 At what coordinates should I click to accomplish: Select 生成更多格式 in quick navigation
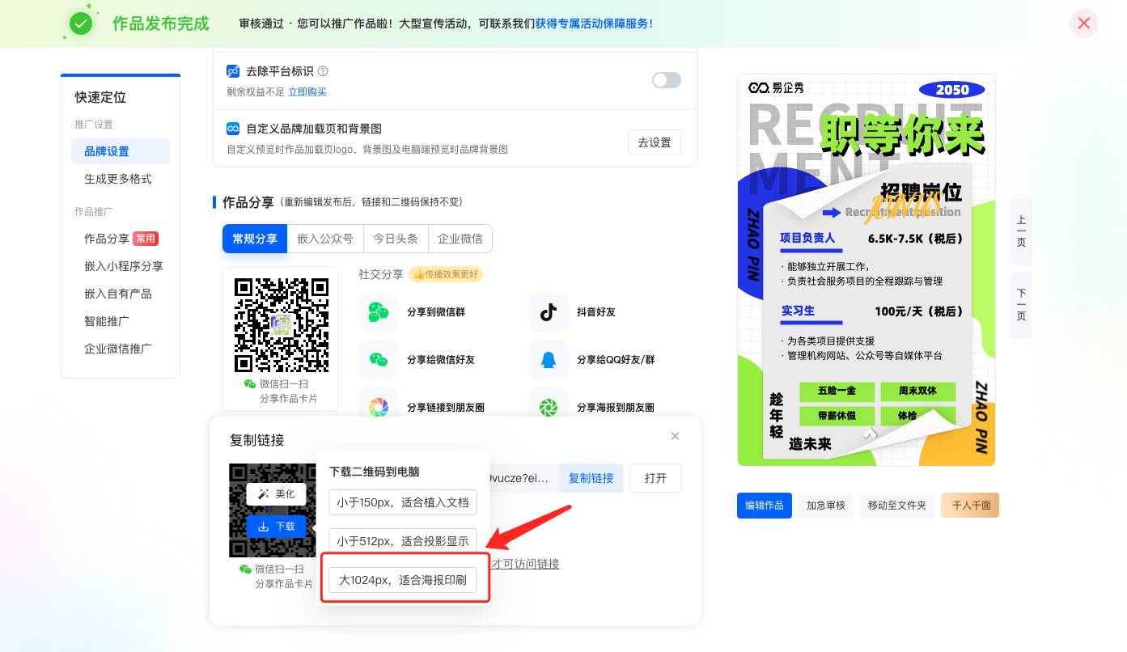click(x=118, y=179)
